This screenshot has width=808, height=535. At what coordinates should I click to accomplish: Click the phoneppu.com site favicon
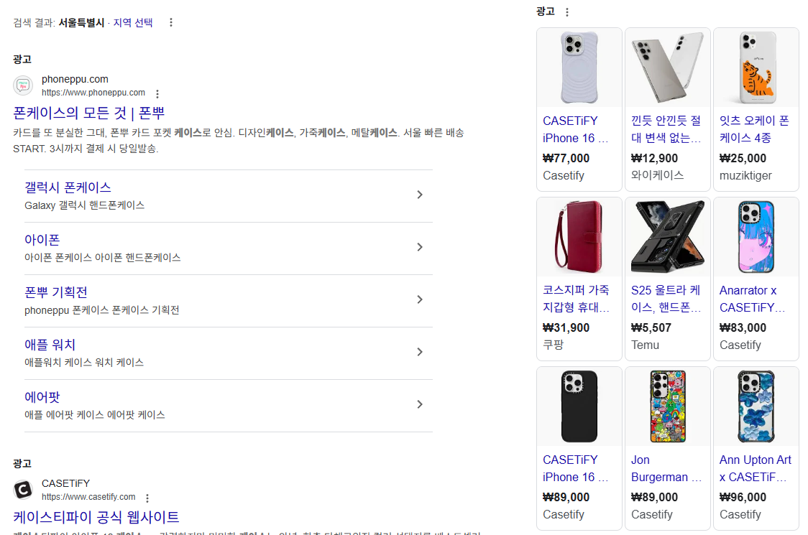[x=23, y=85]
